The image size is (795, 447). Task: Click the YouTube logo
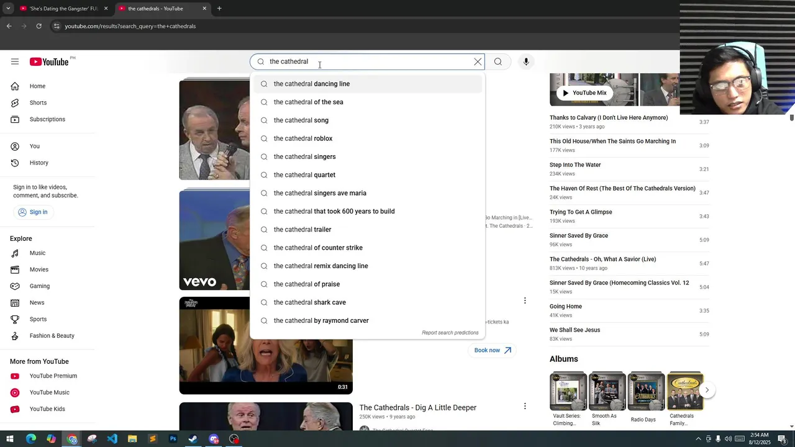point(49,61)
